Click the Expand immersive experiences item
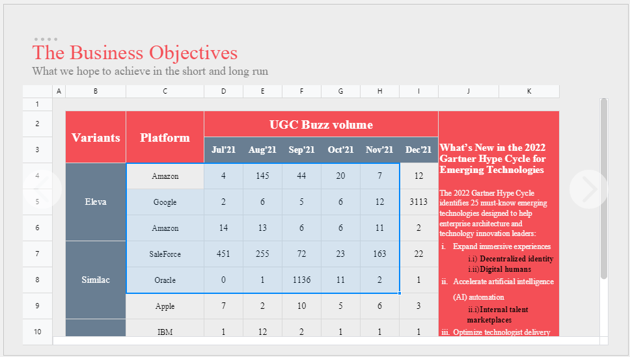This screenshot has width=630, height=357. [x=502, y=246]
